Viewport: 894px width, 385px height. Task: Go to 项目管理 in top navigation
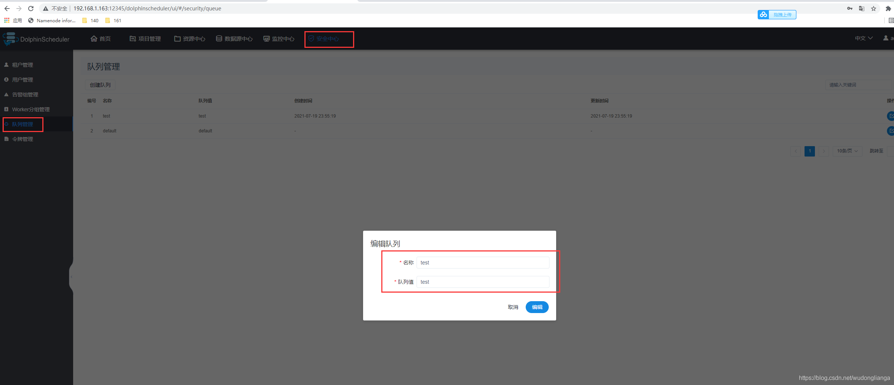click(145, 39)
